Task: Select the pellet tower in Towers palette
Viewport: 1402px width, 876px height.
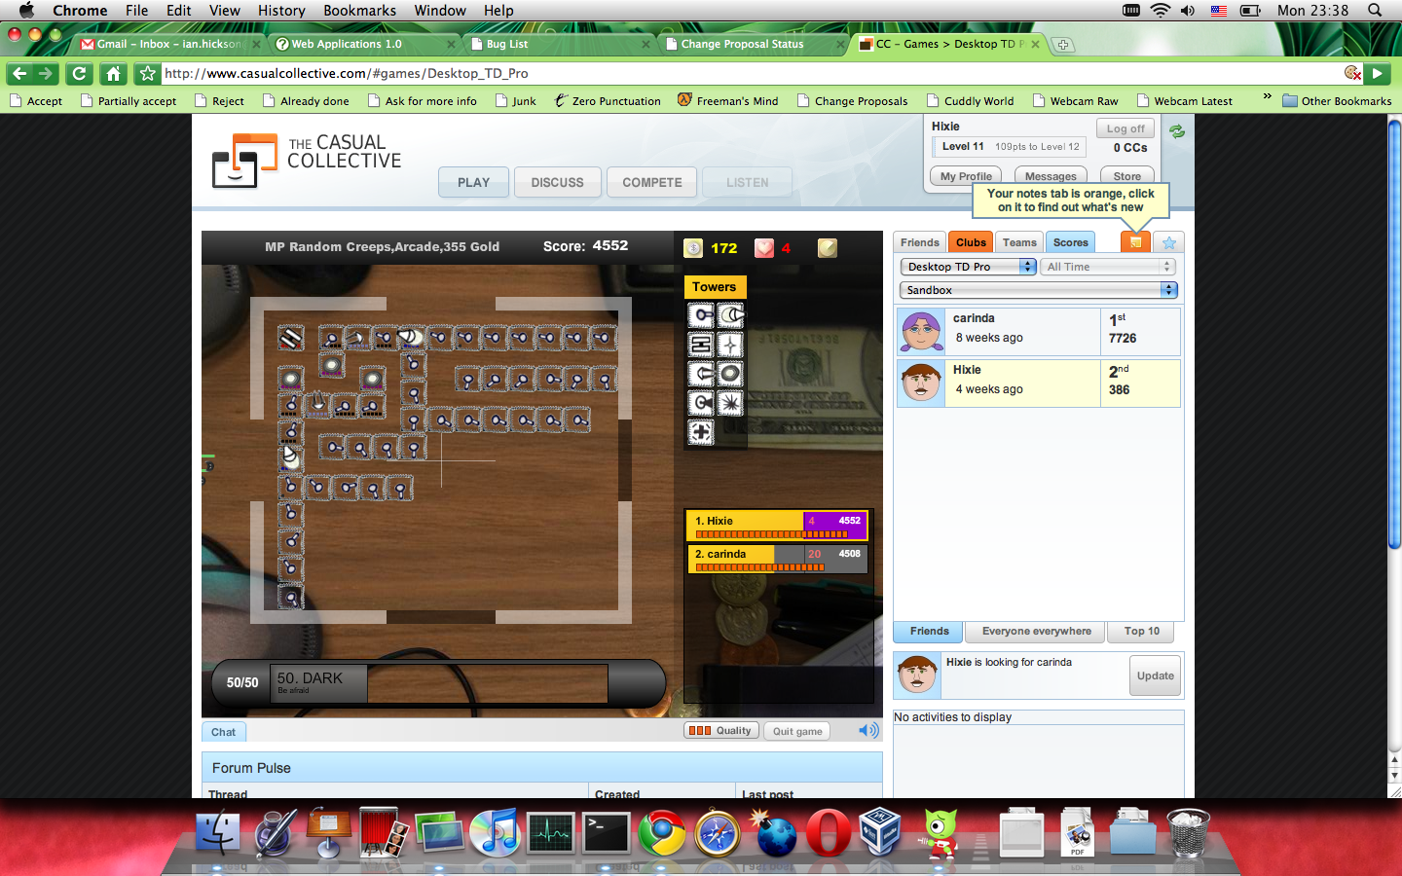Action: pyautogui.click(x=701, y=315)
